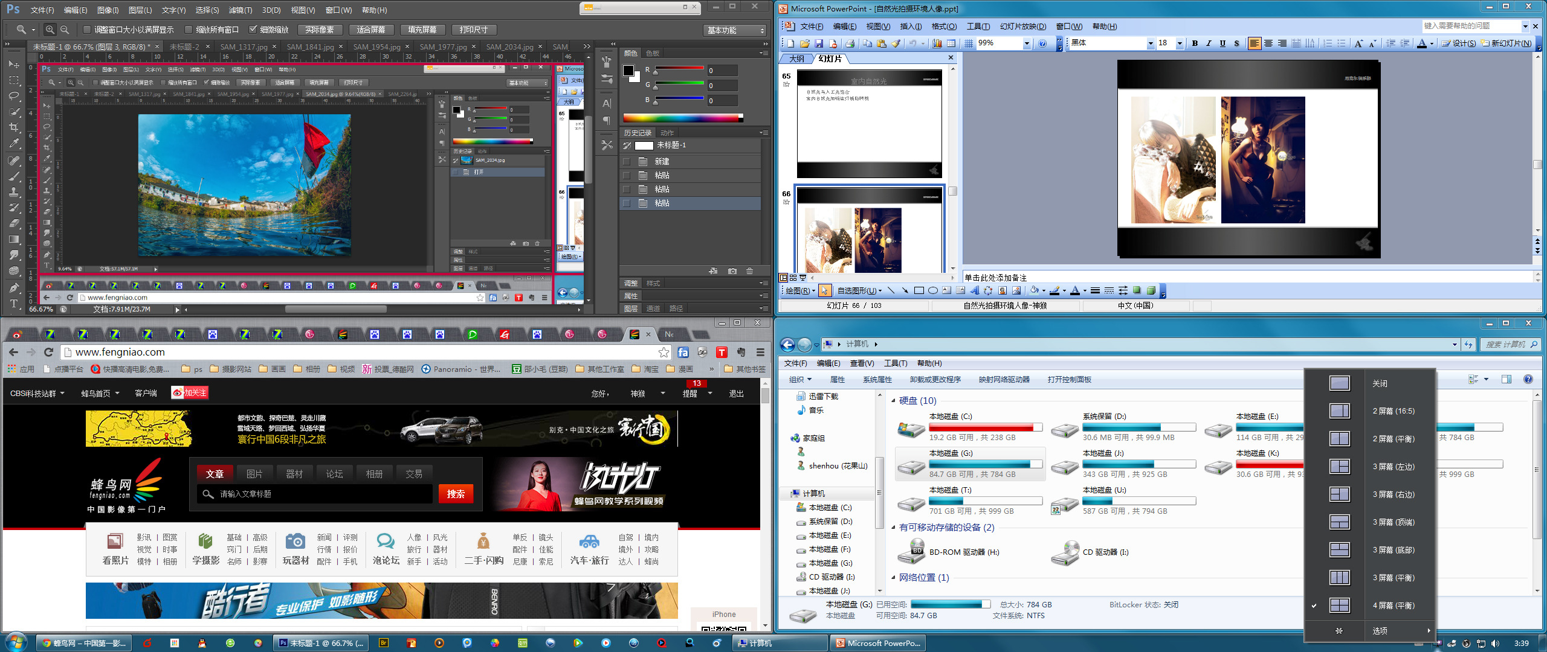The image size is (1547, 652).
Task: Toggle Text Shadow S button in PowerPoint
Action: click(x=1236, y=43)
